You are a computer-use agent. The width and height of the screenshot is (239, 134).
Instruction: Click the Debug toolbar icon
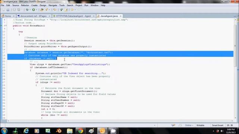(x=27, y=10)
